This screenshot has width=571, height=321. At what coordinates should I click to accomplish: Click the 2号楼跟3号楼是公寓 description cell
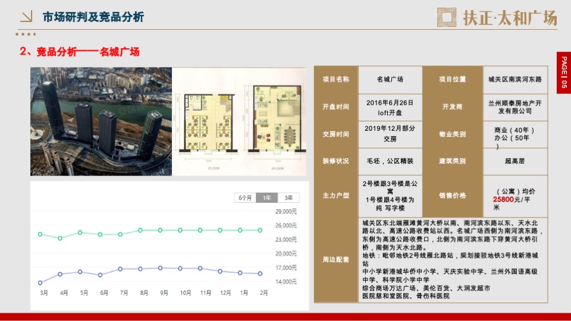click(x=390, y=196)
